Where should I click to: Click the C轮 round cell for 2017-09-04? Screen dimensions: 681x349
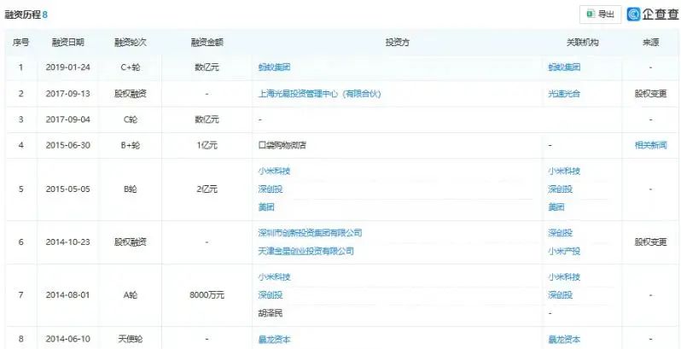131,119
